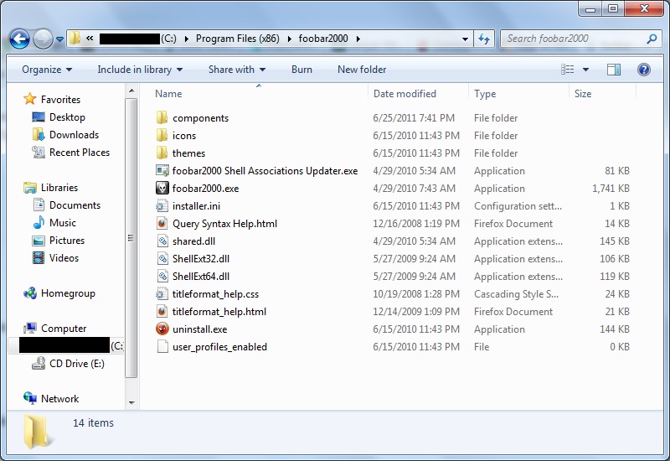The image size is (670, 461).
Task: Click the Change your view icon
Action: (x=568, y=70)
